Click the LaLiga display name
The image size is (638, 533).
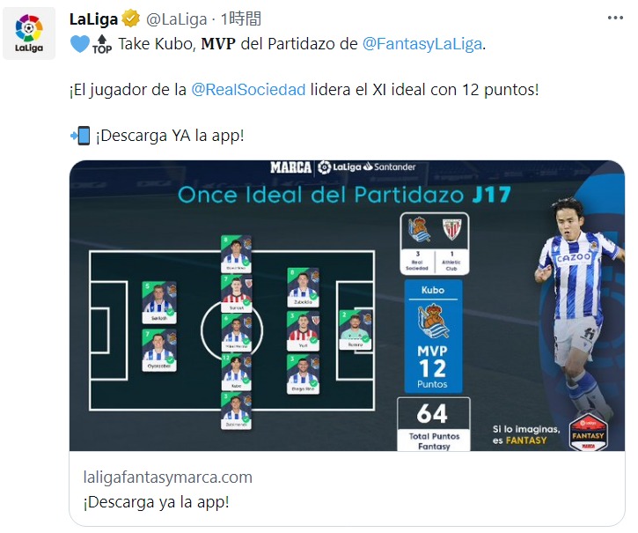[93, 19]
